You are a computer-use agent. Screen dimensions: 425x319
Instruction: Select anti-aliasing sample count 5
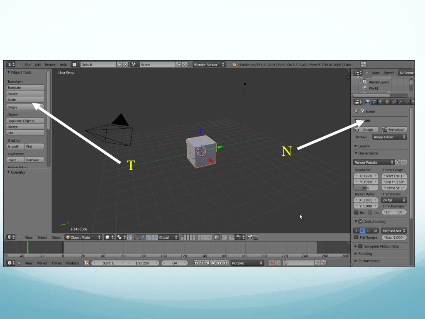[356, 231]
